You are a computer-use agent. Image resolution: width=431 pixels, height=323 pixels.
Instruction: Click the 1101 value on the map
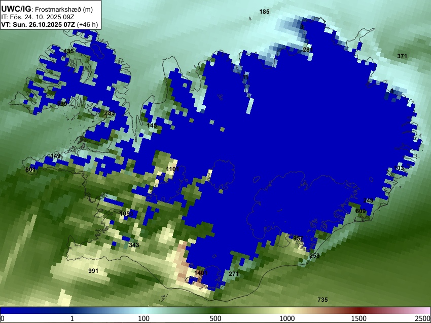pos(172,169)
